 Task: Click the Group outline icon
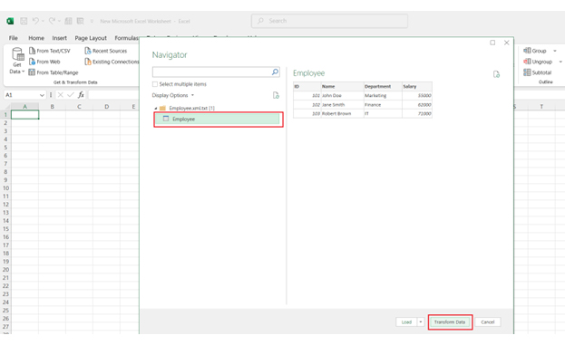click(527, 51)
